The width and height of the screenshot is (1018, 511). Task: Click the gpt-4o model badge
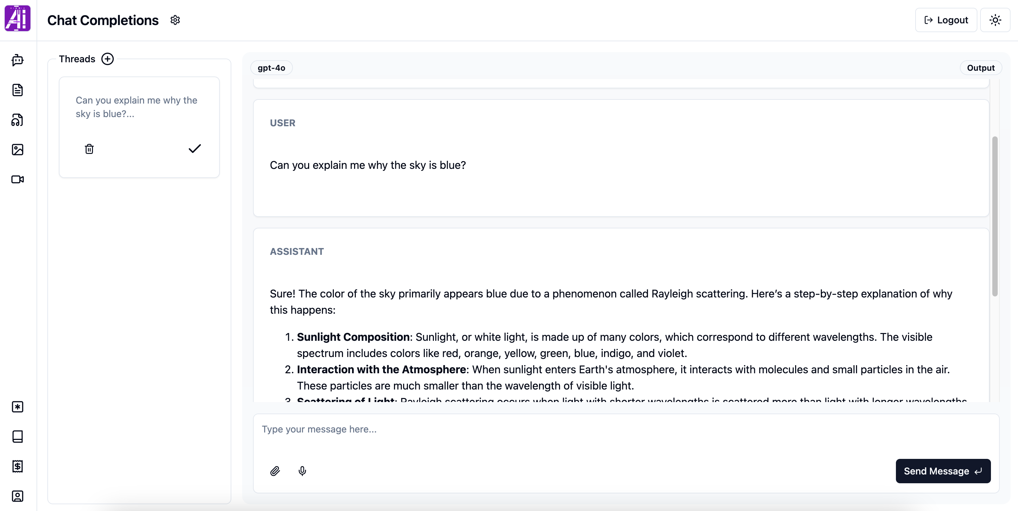point(271,68)
